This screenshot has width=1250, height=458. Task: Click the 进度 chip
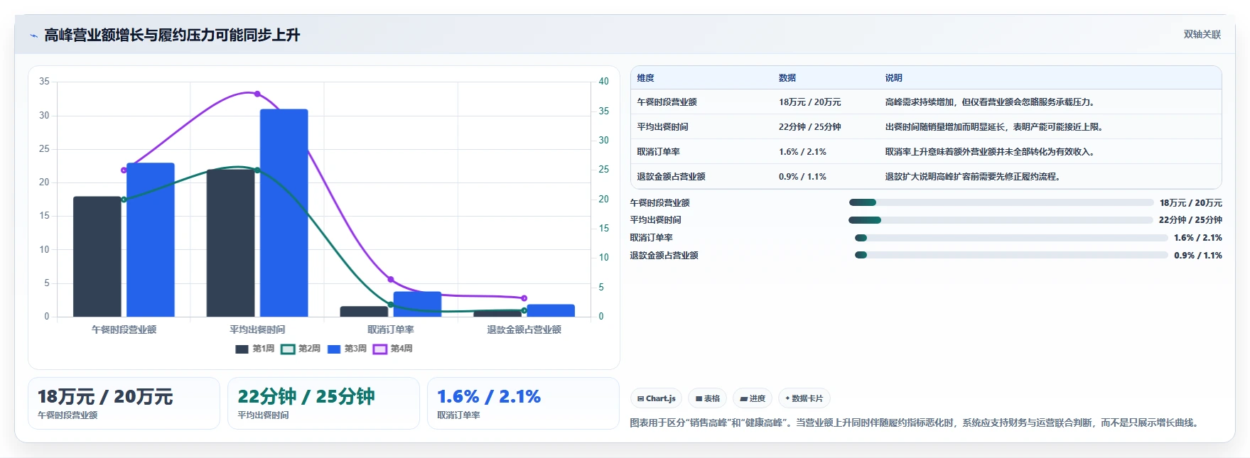753,398
